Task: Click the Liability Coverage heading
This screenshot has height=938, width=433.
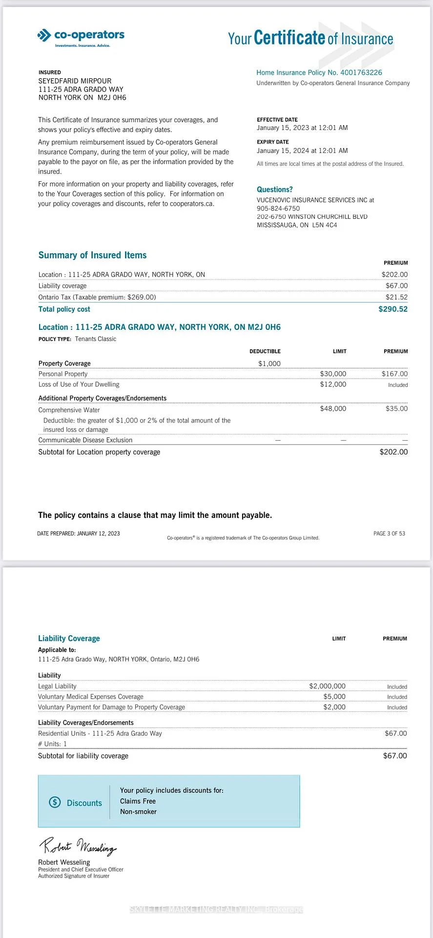Action: [x=69, y=639]
